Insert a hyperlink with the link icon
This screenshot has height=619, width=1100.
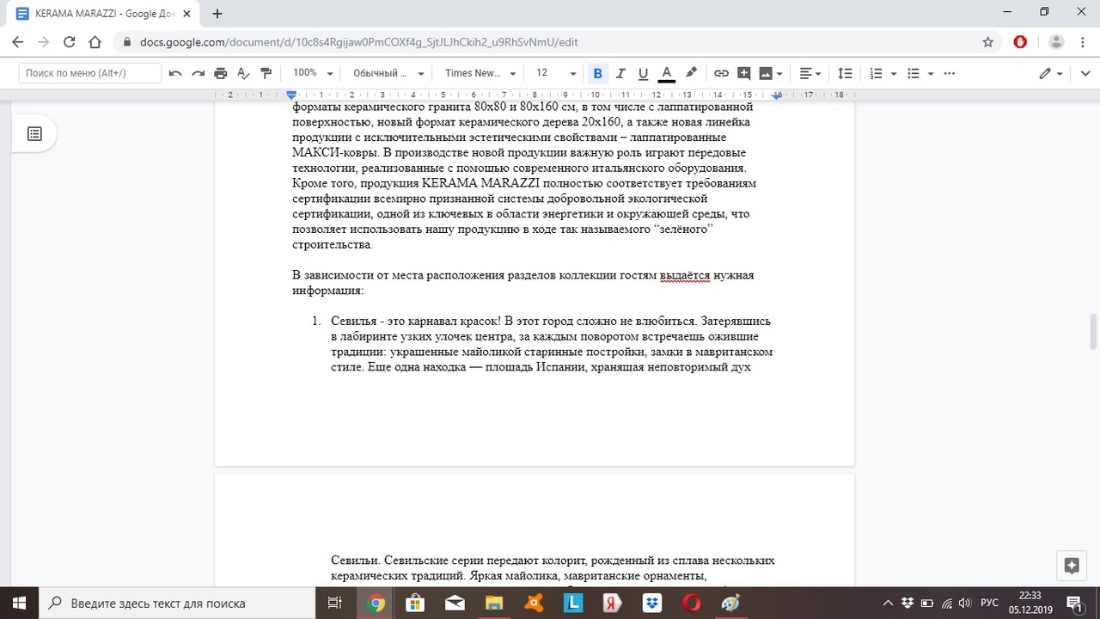click(722, 74)
